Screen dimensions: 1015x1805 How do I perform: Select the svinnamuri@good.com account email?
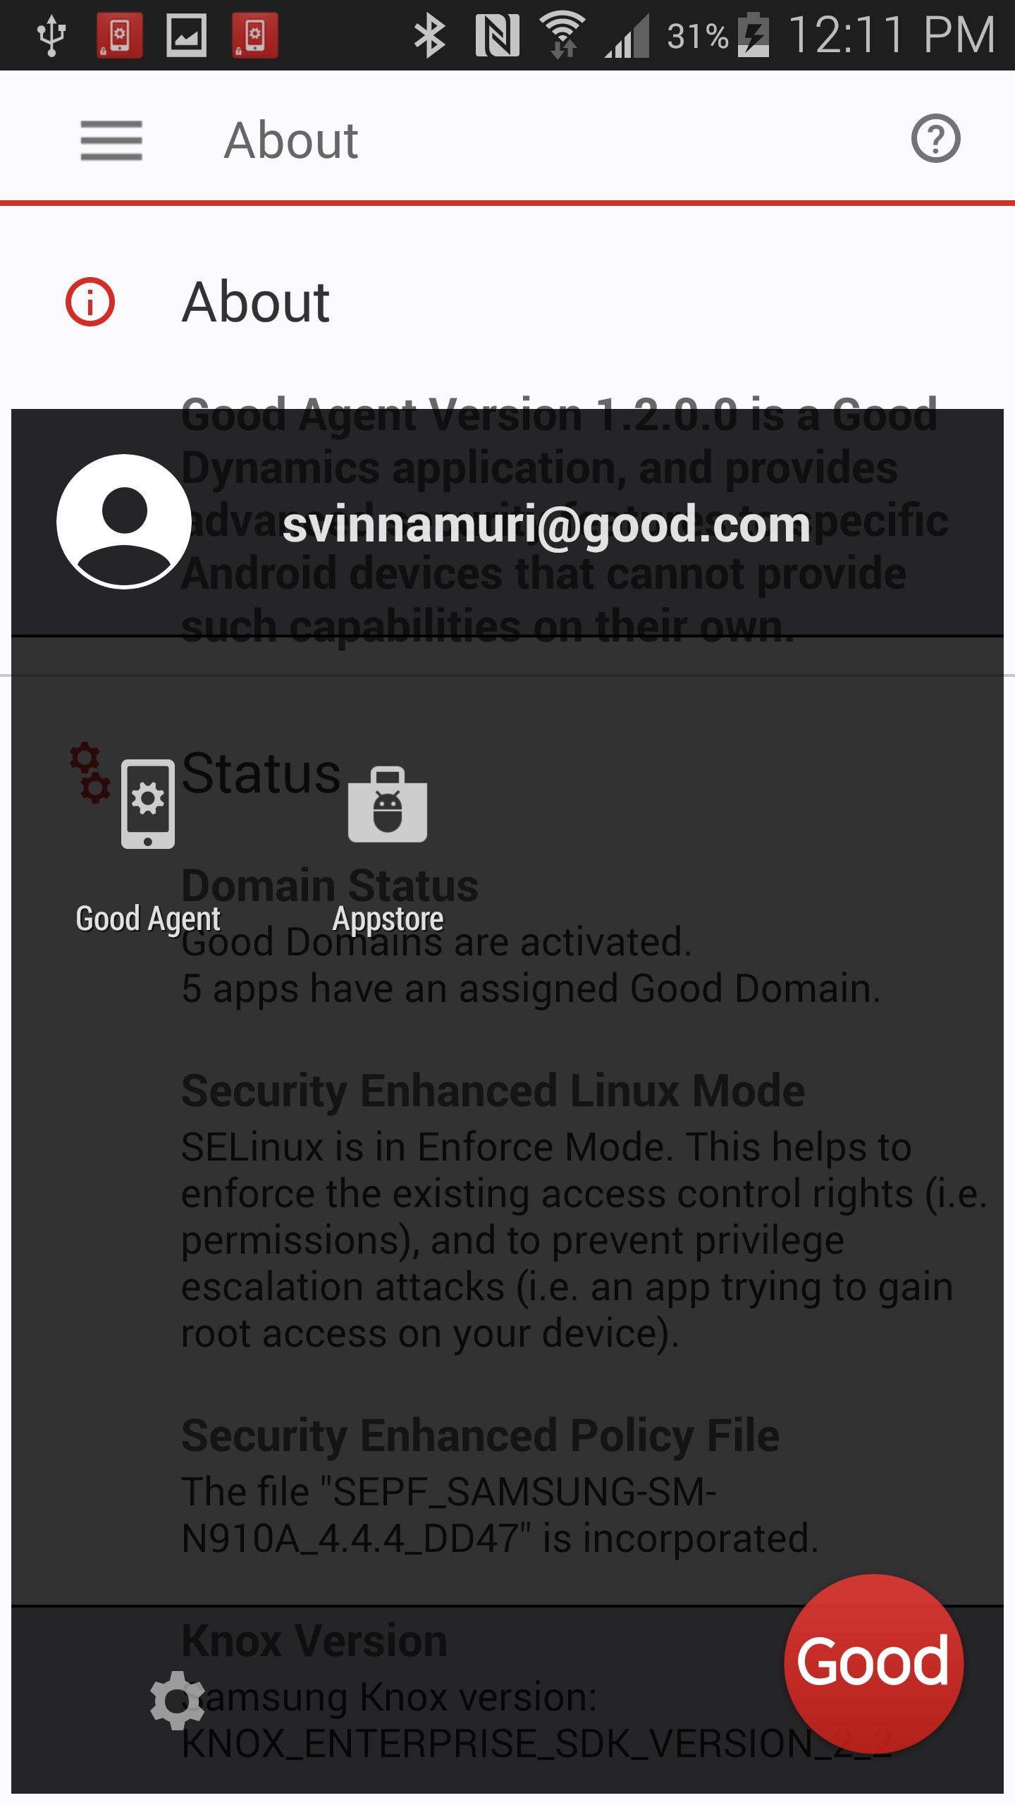click(546, 524)
